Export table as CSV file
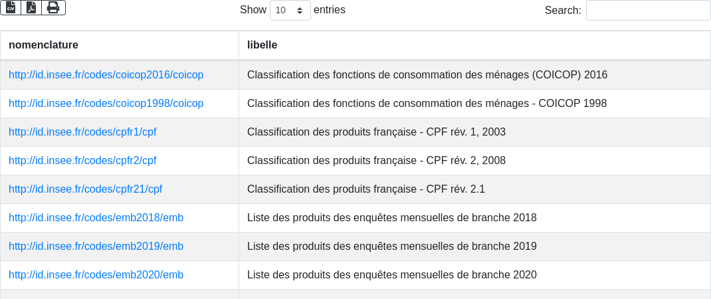 [x=11, y=8]
